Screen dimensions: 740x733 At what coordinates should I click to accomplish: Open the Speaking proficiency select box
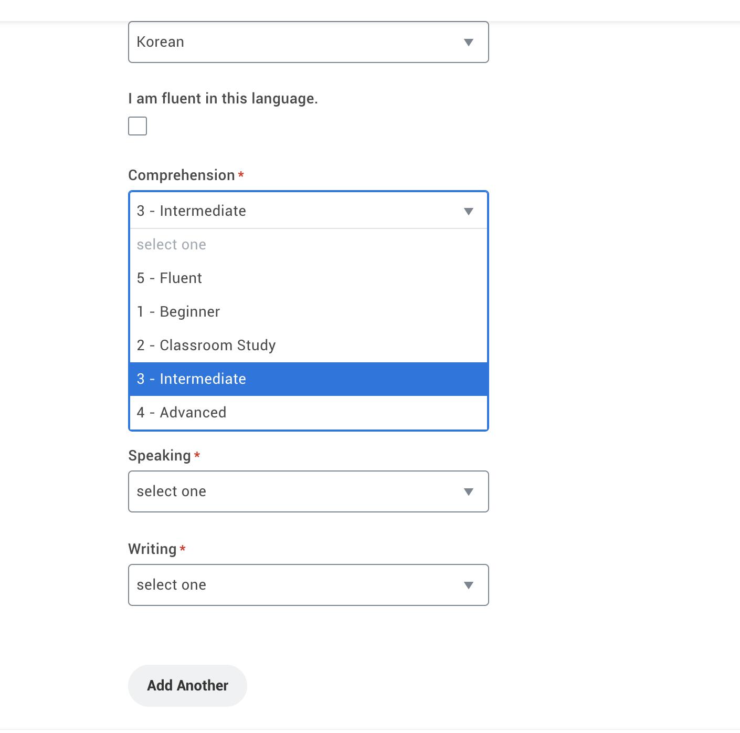(294, 491)
